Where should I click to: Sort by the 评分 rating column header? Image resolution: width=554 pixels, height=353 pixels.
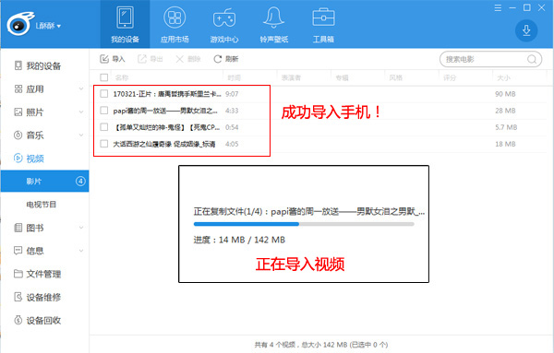coord(450,77)
